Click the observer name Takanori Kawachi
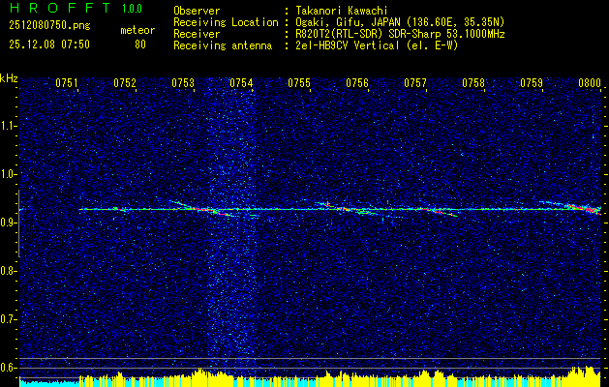Screen dimensions: 609x387 [342, 11]
